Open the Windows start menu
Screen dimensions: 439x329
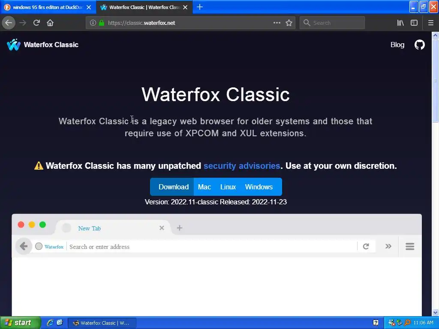(20, 323)
